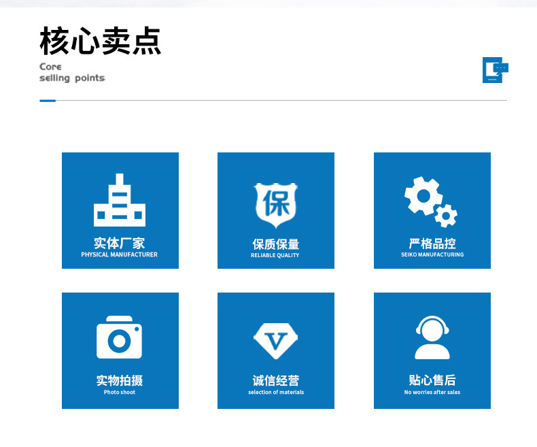Select the 实物拍摄 label
Image resolution: width=537 pixels, height=447 pixels.
coord(119,380)
